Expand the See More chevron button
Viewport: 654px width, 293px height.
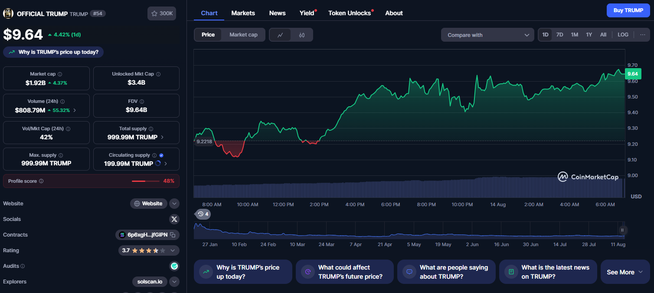pyautogui.click(x=625, y=272)
